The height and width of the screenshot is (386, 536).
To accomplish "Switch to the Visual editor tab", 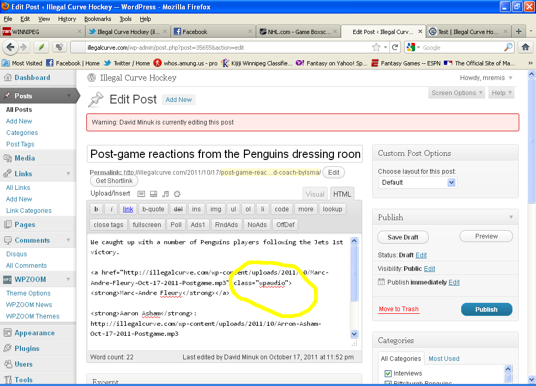I will [x=315, y=194].
